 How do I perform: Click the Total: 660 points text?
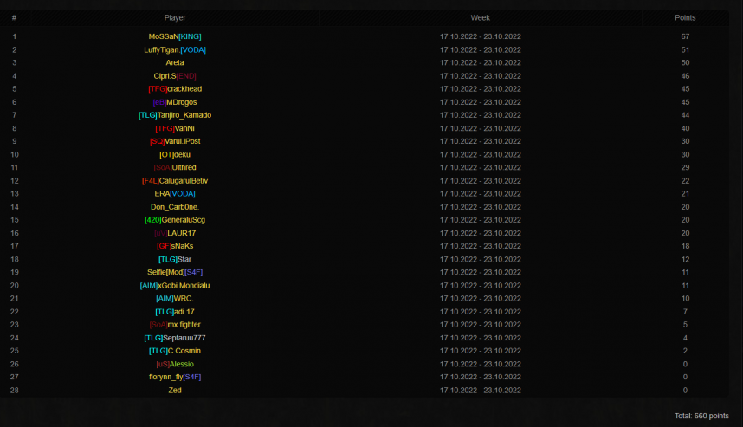[x=701, y=416]
